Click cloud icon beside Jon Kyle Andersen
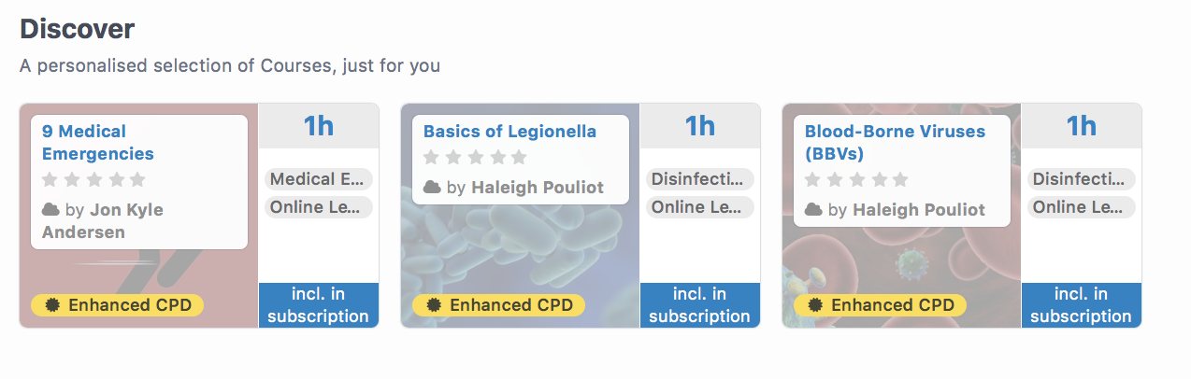The width and height of the screenshot is (1191, 379). [50, 210]
